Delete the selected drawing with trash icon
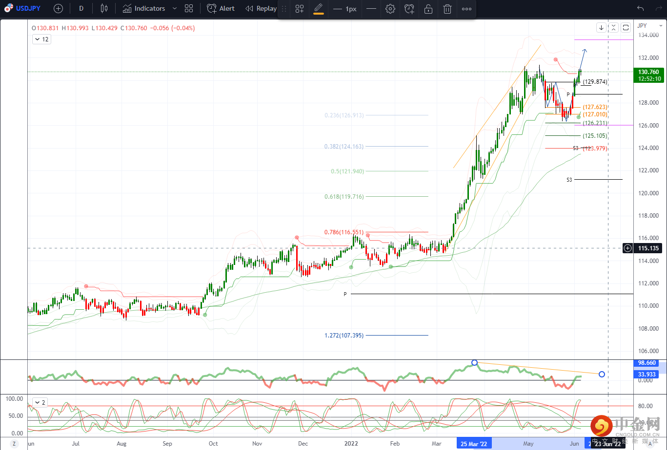667x450 pixels. point(447,9)
